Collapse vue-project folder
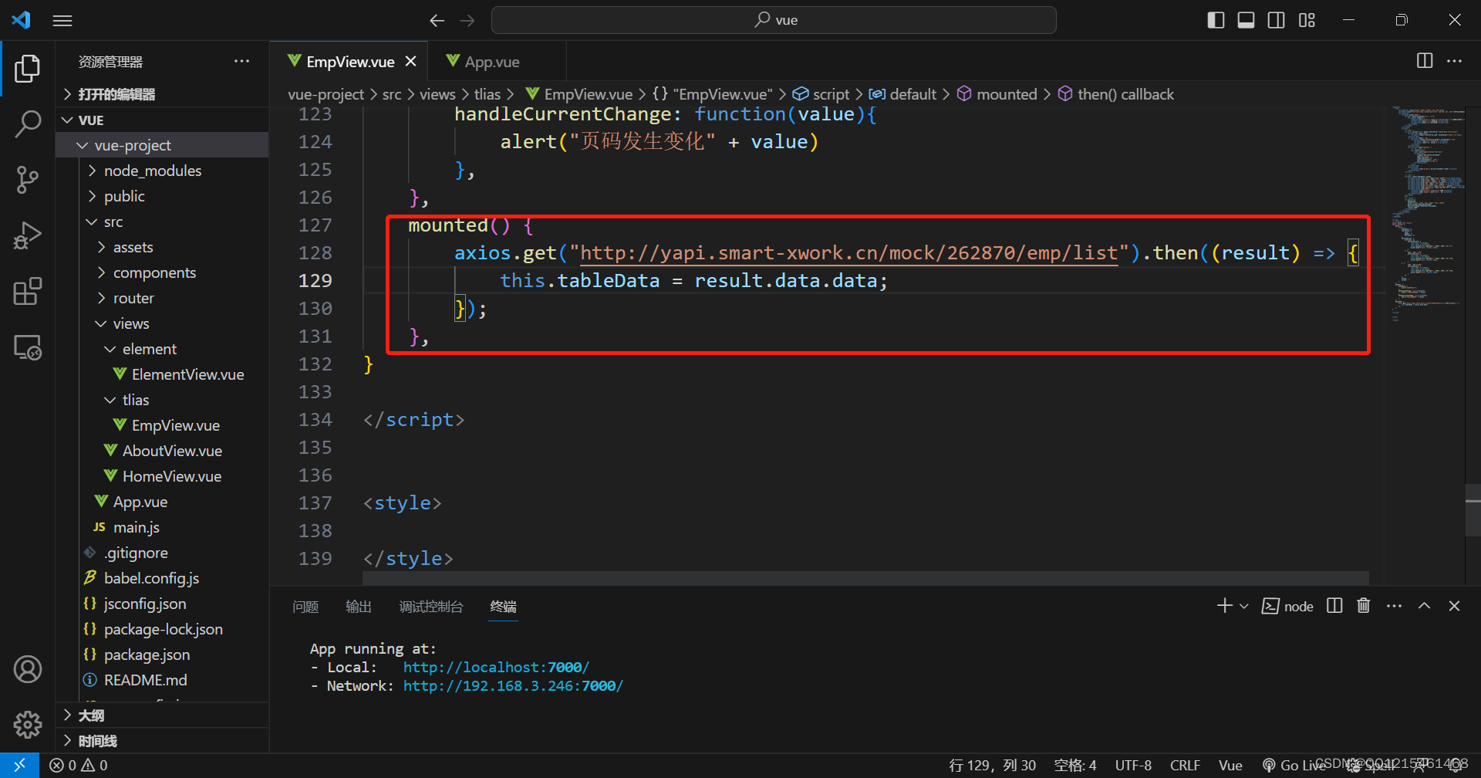 point(162,145)
